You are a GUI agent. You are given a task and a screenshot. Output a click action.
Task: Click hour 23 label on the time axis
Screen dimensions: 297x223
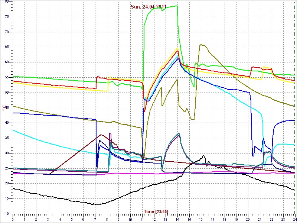point(283,220)
